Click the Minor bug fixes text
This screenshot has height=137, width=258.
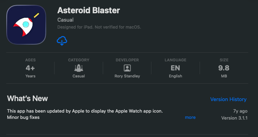pos(23,117)
